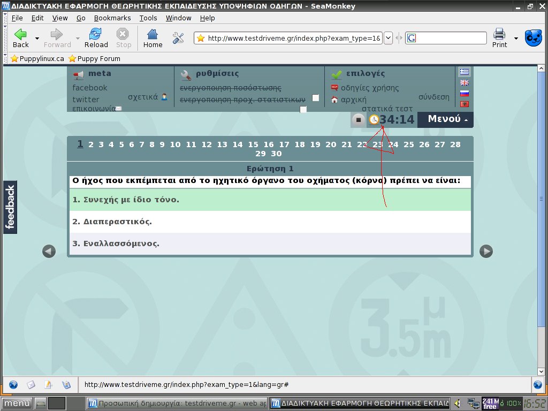Image resolution: width=548 pixels, height=411 pixels.
Task: Open Address Book from status bar icon
Action: click(x=66, y=385)
